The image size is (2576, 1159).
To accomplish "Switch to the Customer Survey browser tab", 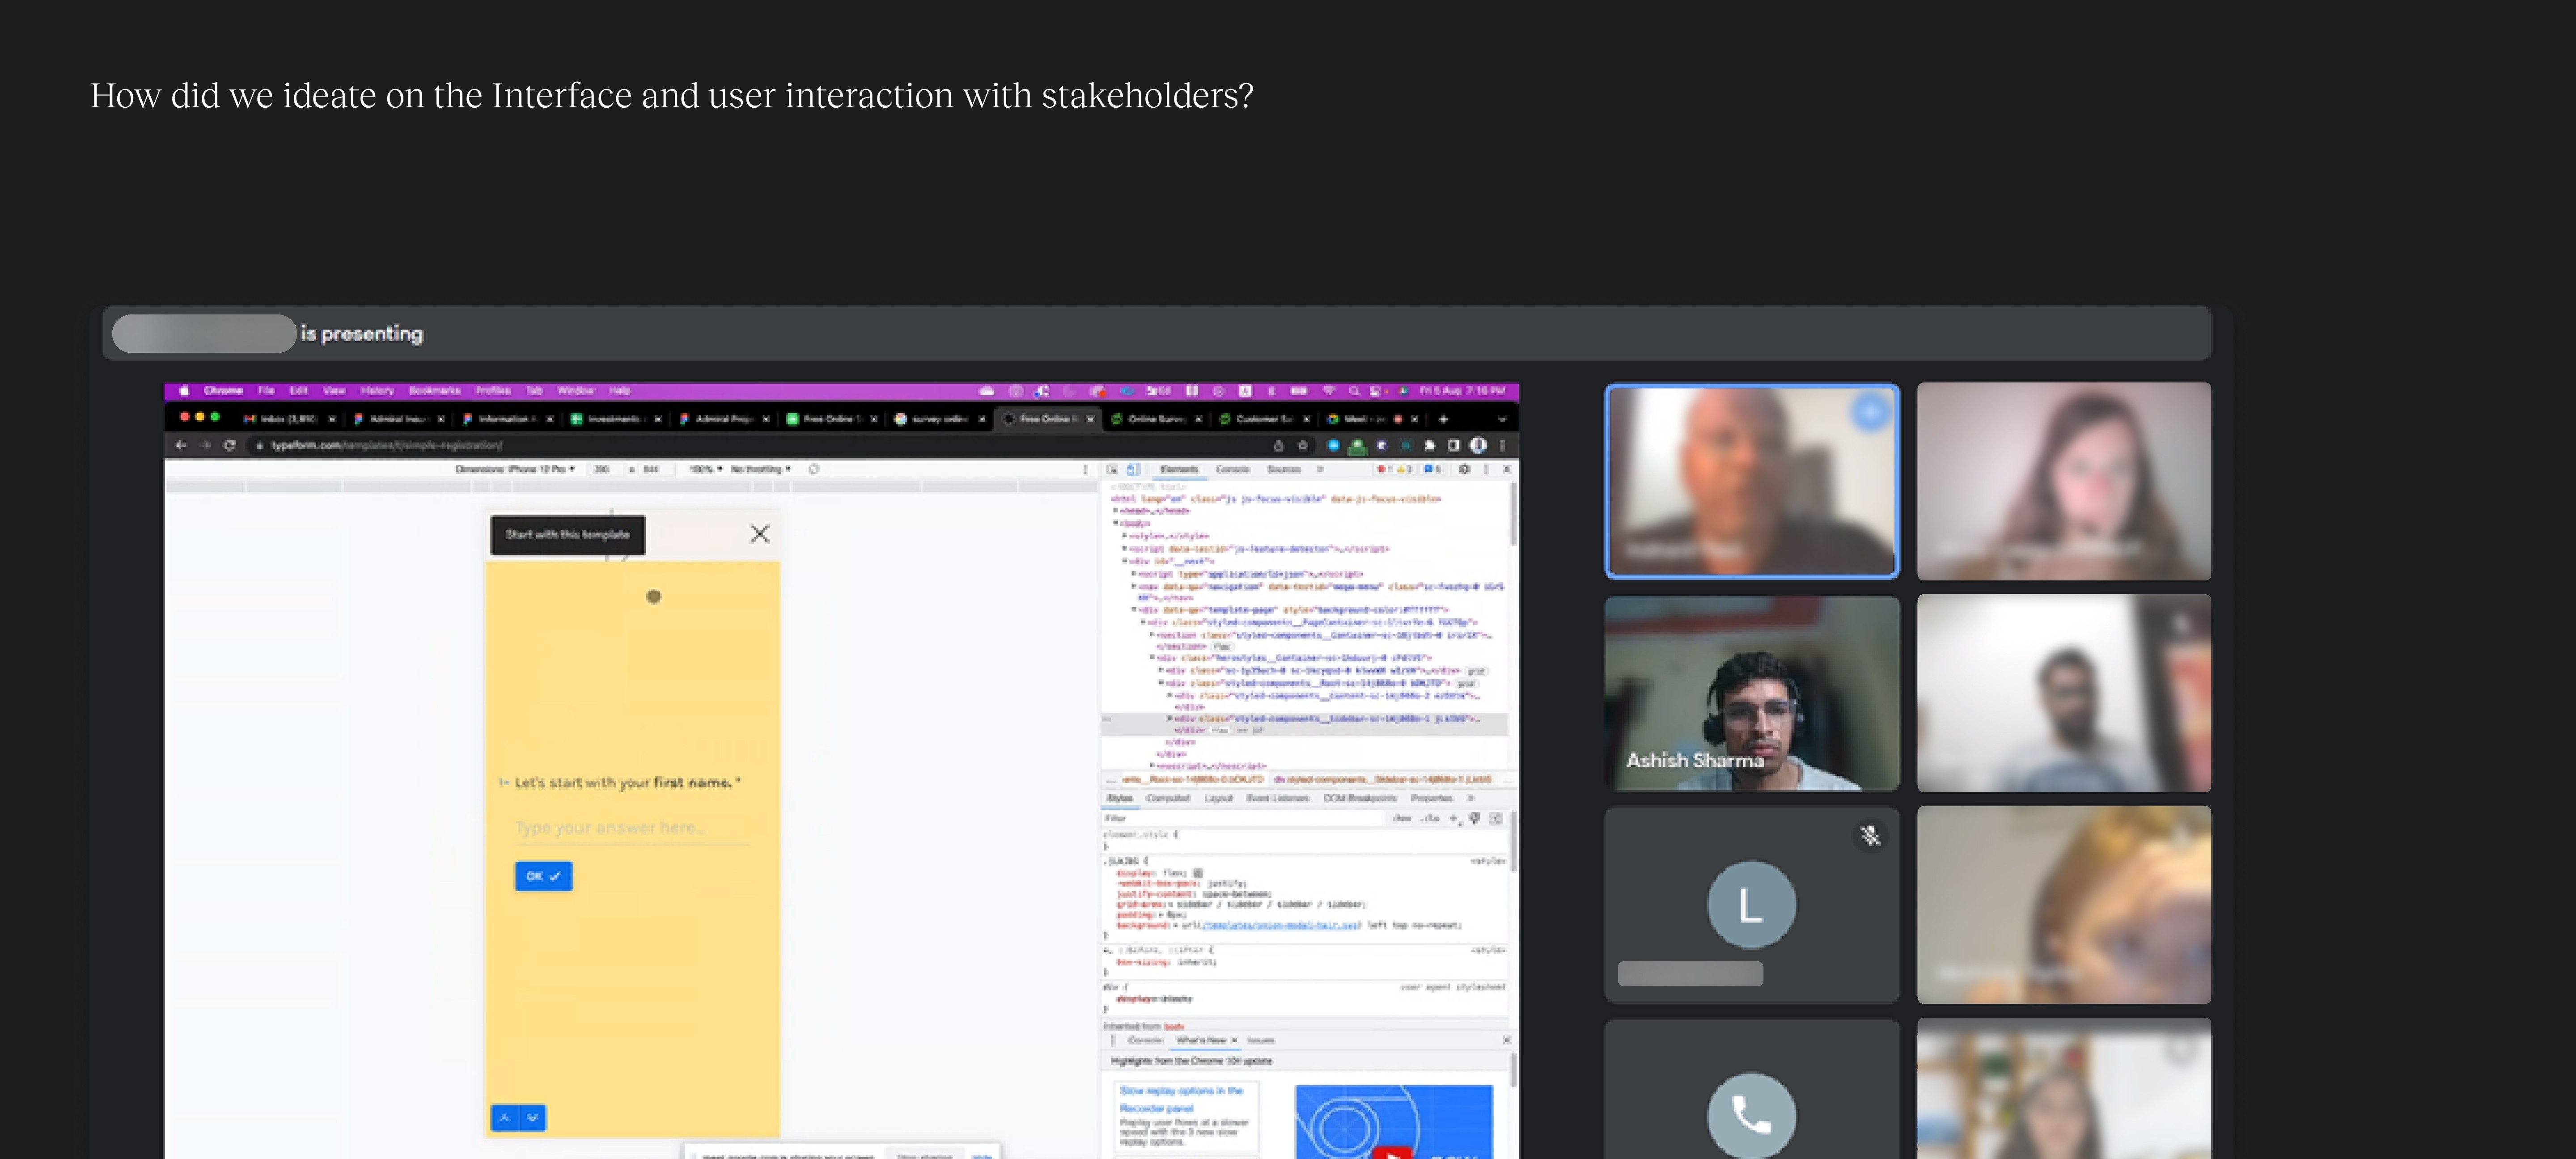I will 1264,419.
